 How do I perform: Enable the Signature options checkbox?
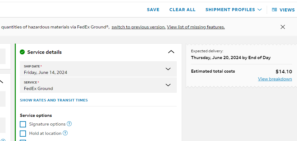pyautogui.click(x=23, y=124)
